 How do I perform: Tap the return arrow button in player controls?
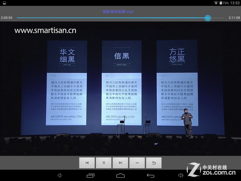pyautogui.click(x=154, y=163)
